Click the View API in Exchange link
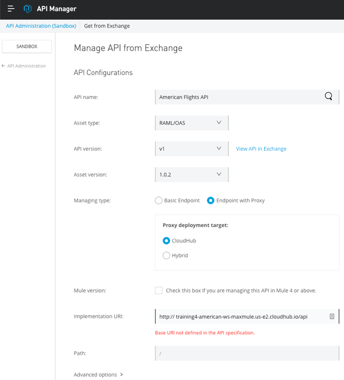Viewport: 344px width, 380px height. [261, 149]
